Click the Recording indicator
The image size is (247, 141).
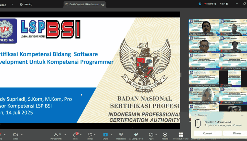[210, 4]
